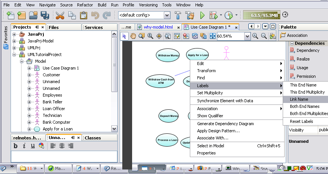This screenshot has height=174, width=328.
Task: Switch to the Files tab
Action: tap(54, 27)
